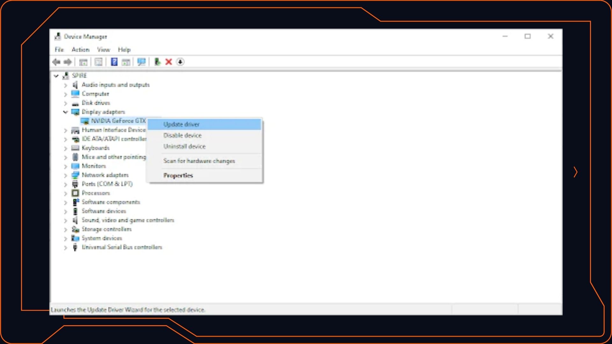Click the Keyboards icon
612x344 pixels.
tap(75, 148)
